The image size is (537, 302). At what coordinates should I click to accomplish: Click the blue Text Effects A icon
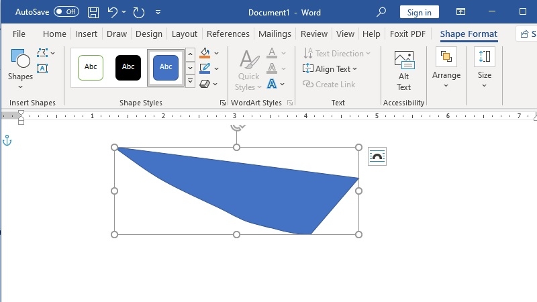tap(272, 83)
